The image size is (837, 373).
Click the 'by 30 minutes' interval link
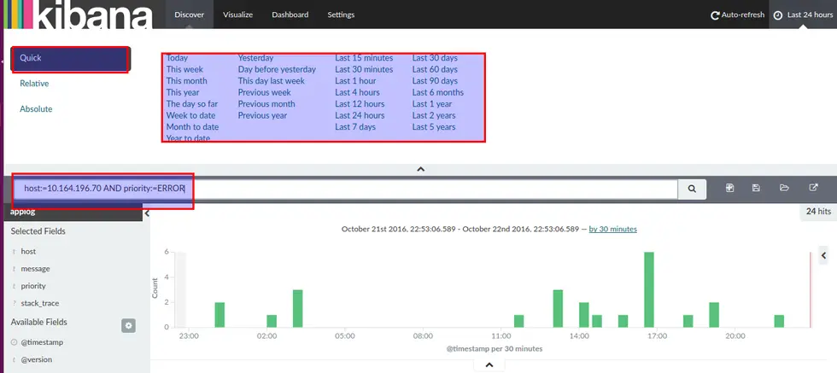(x=613, y=229)
